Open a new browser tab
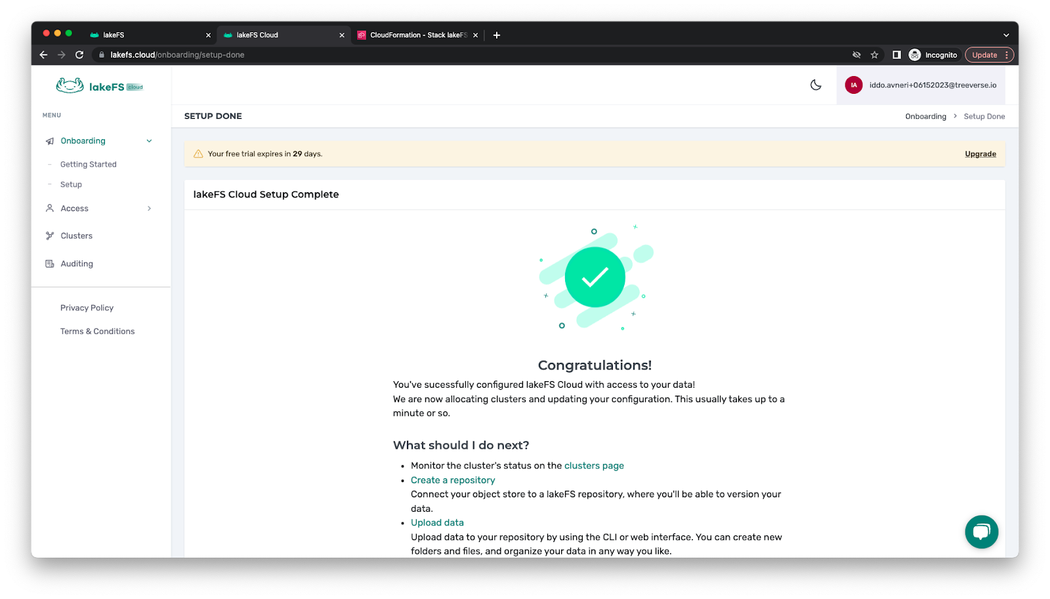Image resolution: width=1050 pixels, height=599 pixels. click(497, 35)
